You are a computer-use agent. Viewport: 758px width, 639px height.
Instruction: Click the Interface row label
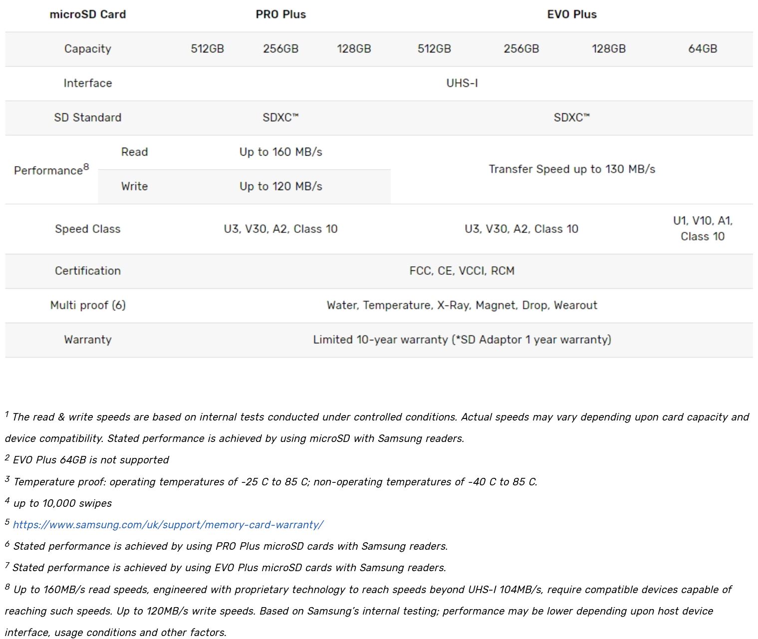pos(88,83)
